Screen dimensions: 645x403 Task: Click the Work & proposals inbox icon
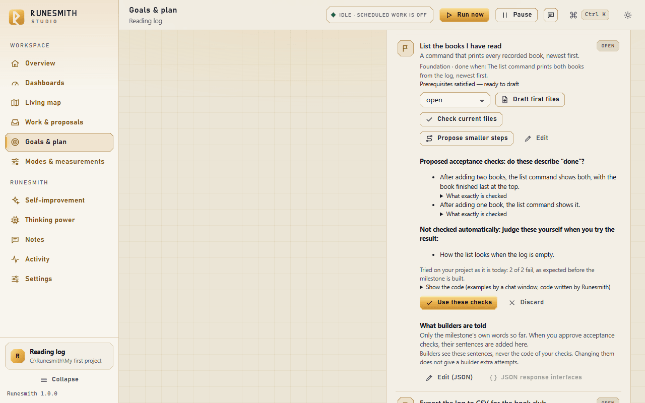click(15, 122)
